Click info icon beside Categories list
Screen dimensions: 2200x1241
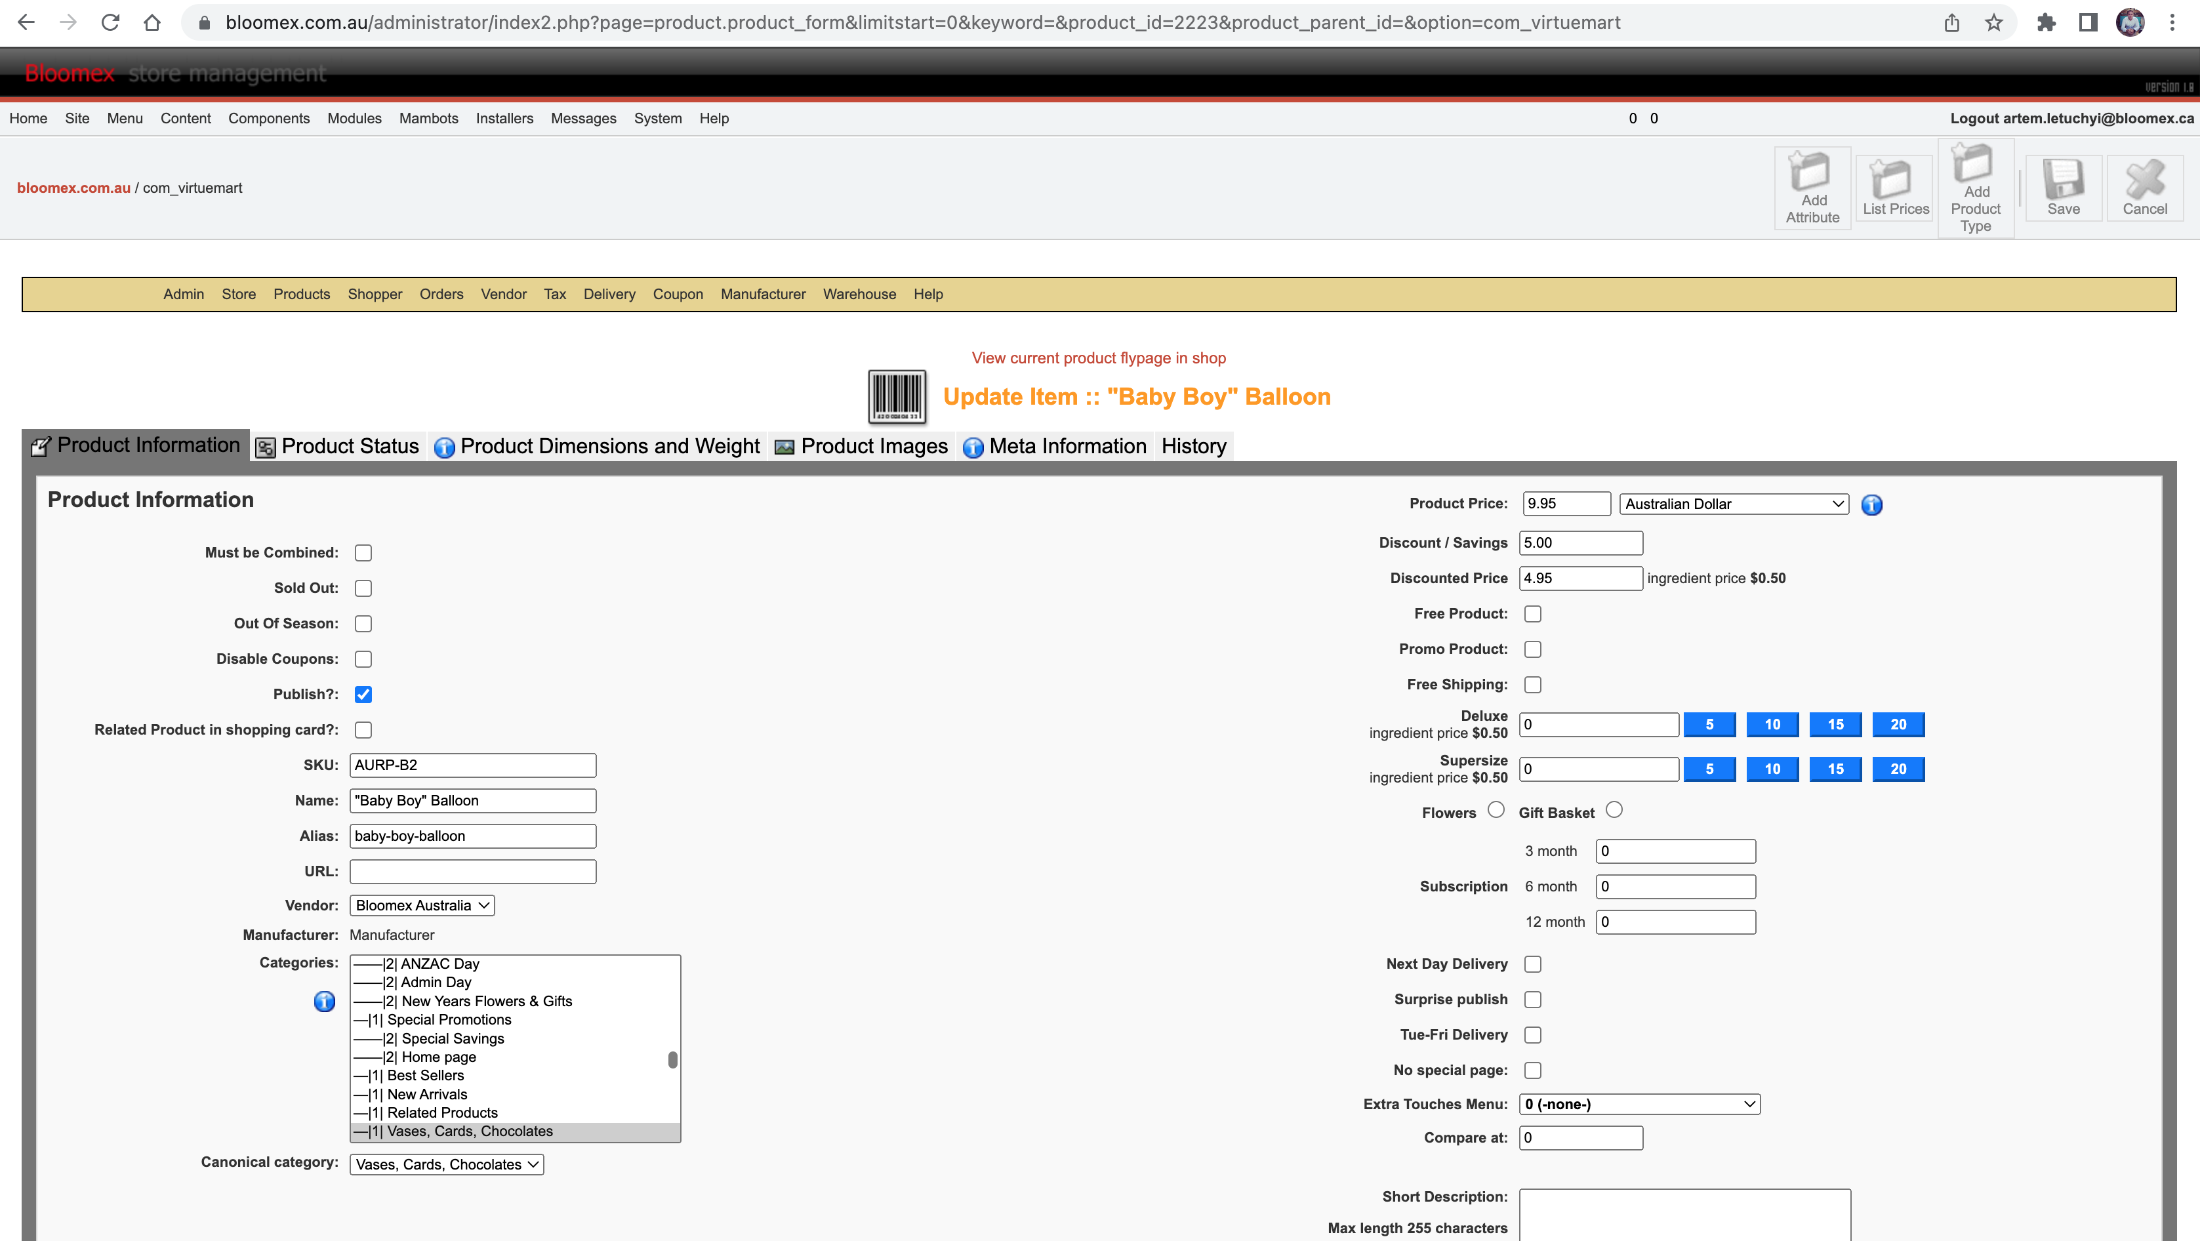[x=325, y=1001]
